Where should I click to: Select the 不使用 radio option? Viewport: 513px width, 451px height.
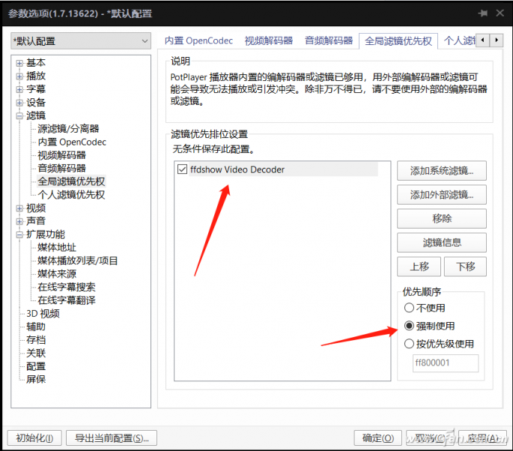pyautogui.click(x=409, y=308)
